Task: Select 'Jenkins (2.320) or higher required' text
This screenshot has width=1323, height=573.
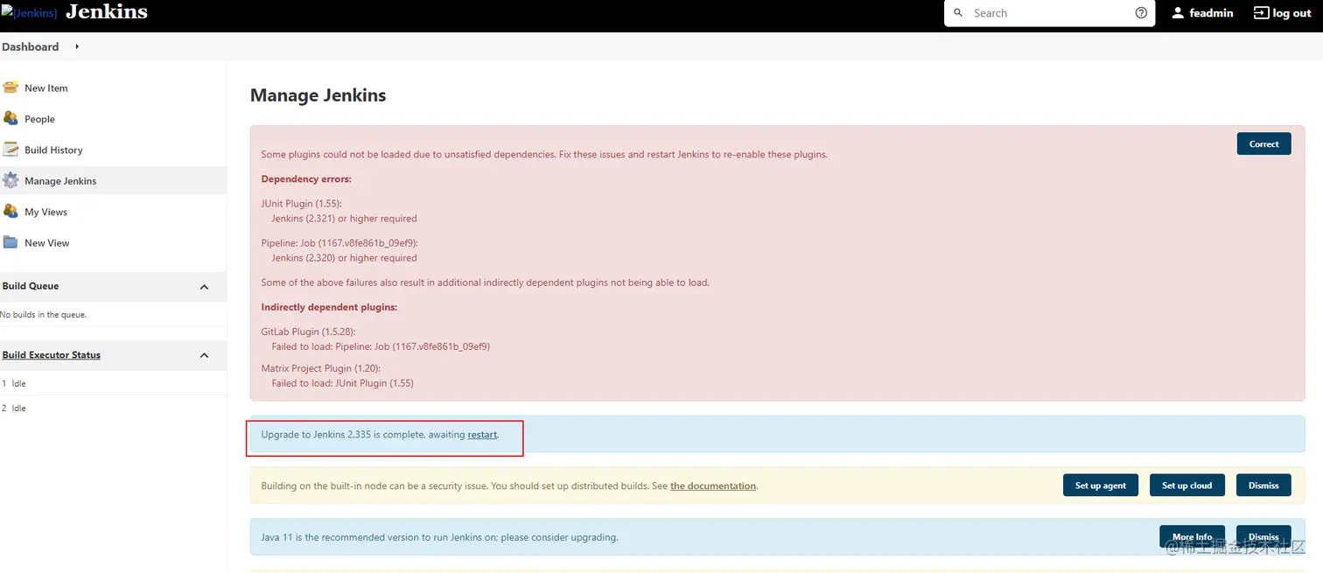Action: click(344, 258)
